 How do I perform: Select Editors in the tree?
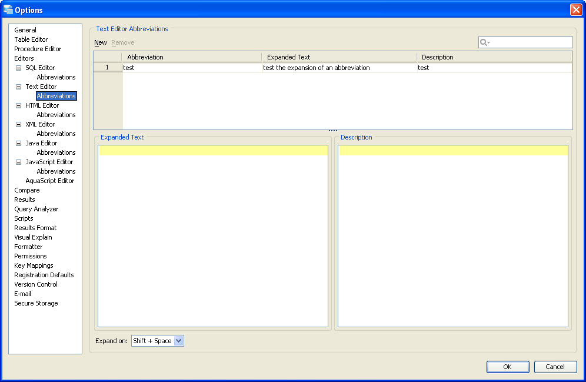[24, 58]
